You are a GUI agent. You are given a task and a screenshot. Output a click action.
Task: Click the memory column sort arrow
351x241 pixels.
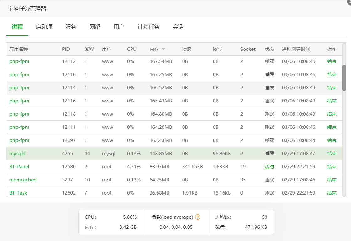163,49
